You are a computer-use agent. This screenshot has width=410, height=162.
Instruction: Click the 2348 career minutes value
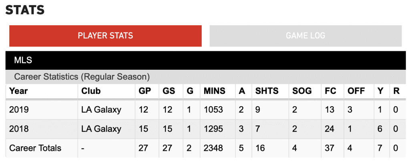213,148
